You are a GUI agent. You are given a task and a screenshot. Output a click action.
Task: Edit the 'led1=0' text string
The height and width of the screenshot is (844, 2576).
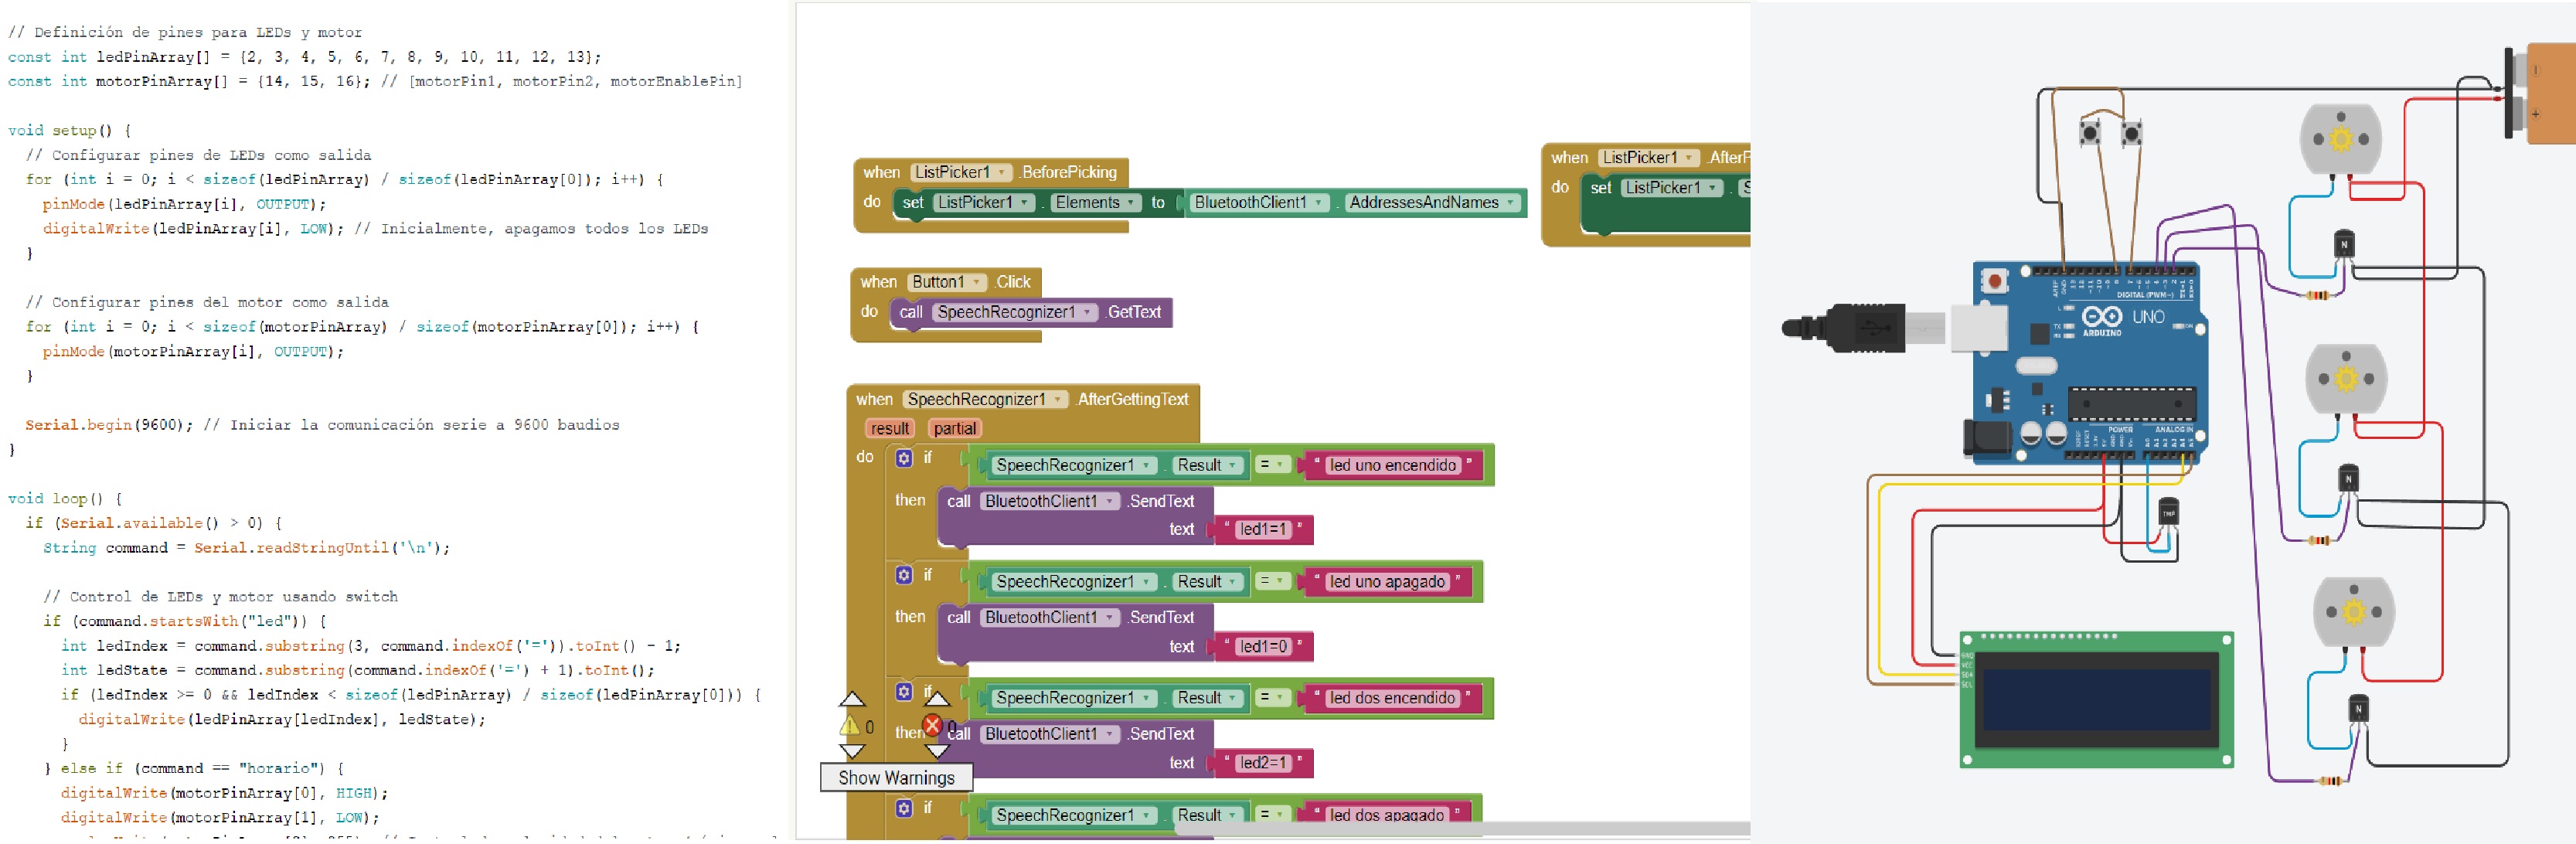[x=1263, y=646]
